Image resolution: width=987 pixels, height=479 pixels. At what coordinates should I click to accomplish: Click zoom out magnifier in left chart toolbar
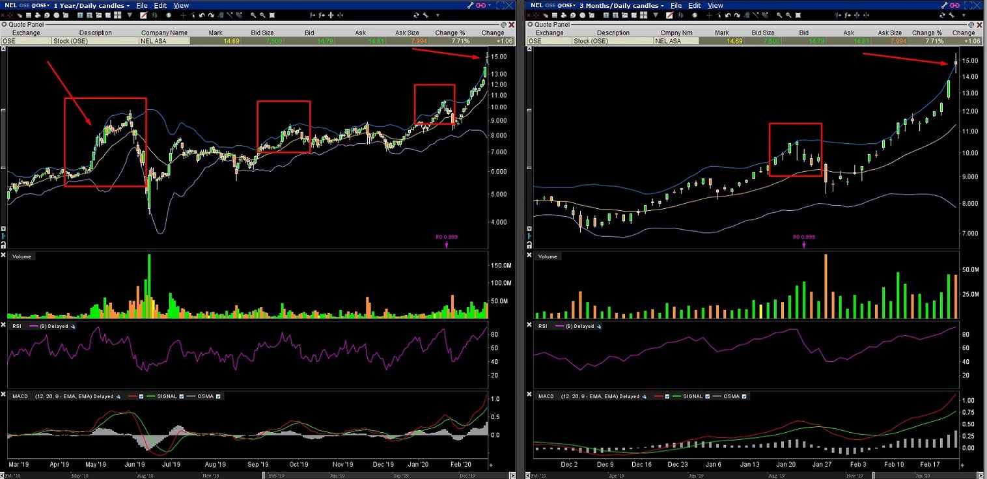pos(262,15)
